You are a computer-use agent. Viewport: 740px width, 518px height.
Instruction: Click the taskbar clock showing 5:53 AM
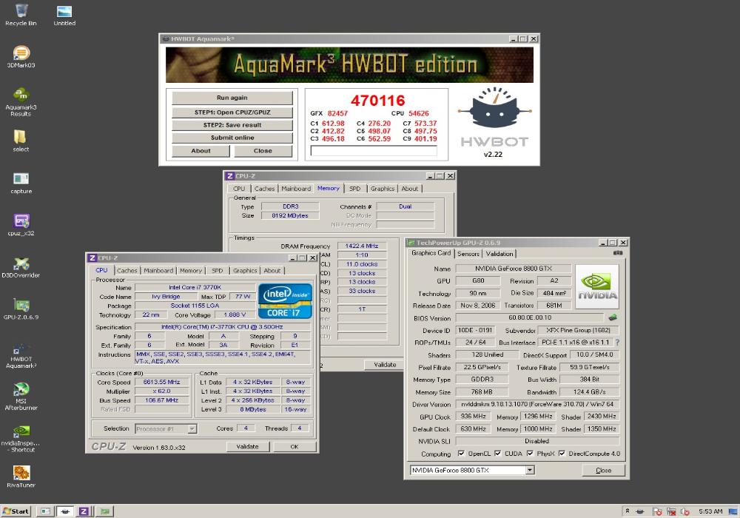coord(710,511)
